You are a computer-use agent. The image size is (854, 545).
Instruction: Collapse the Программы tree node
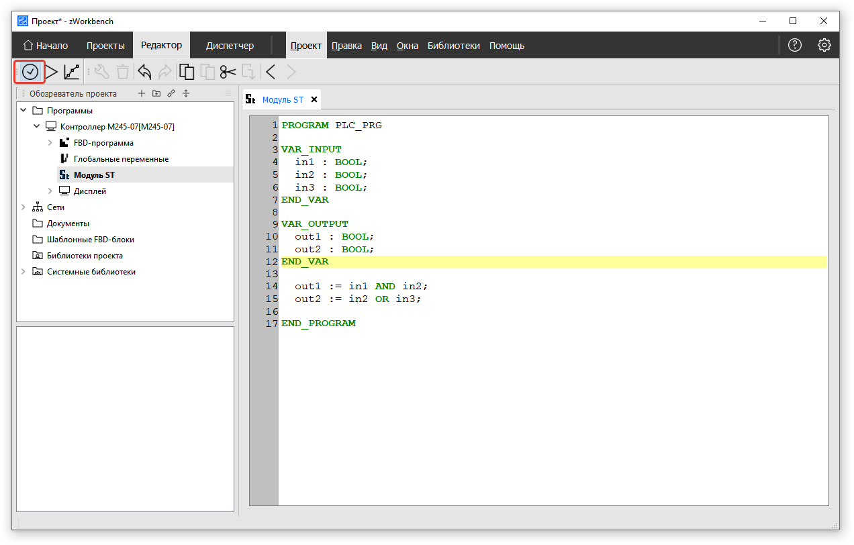[x=23, y=111]
